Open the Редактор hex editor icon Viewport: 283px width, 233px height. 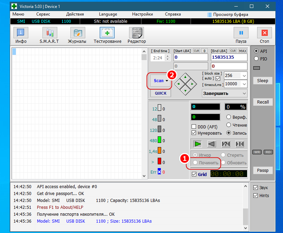point(136,33)
